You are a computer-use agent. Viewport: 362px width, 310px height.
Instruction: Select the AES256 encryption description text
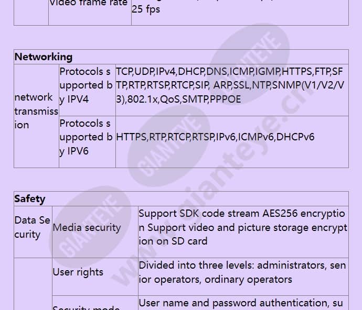[x=243, y=227]
